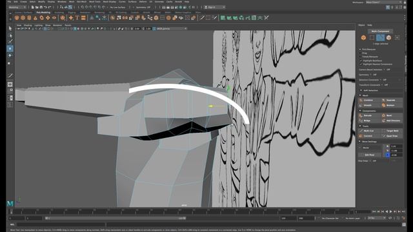Toggle Highlight Backfaces checkbox

361,61
